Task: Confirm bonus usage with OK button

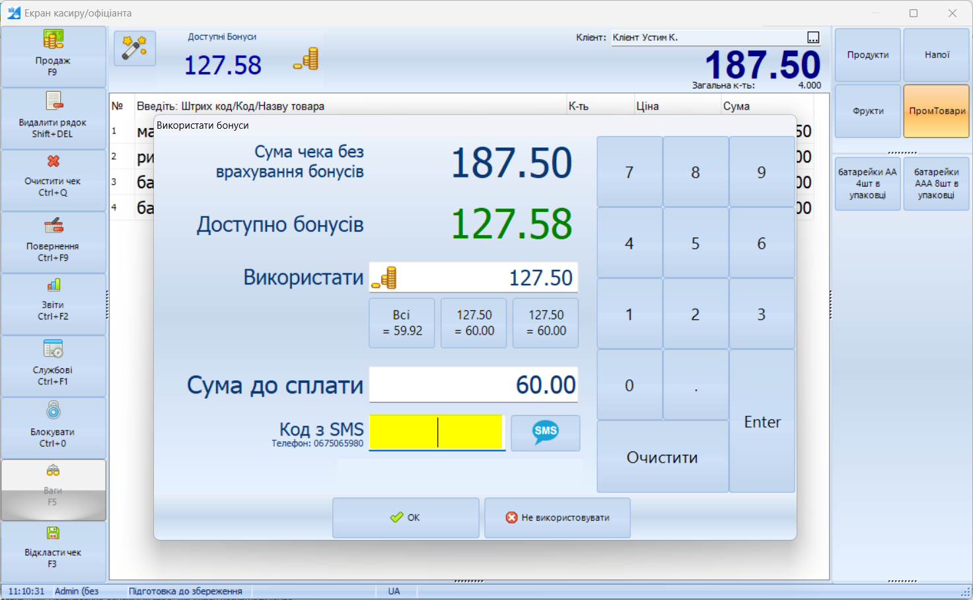Action: tap(406, 517)
